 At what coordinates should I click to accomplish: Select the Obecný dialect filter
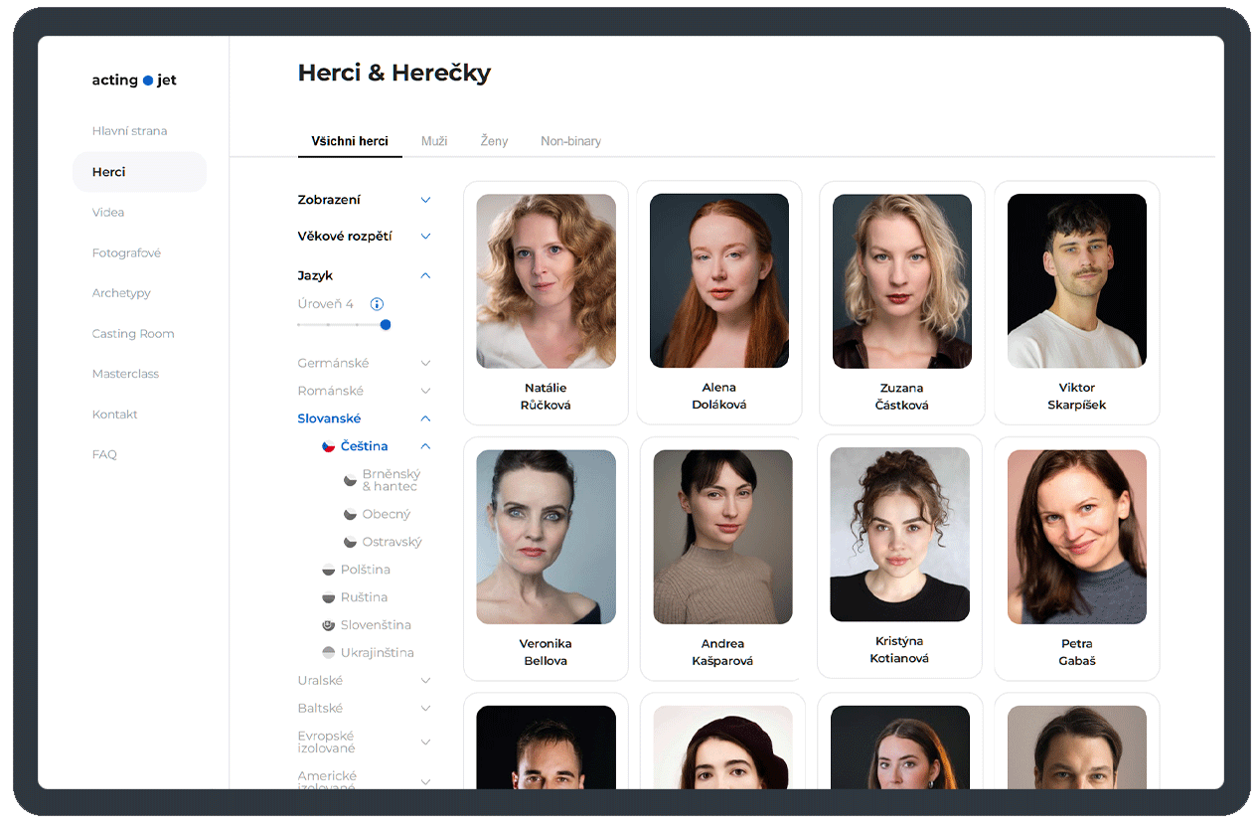387,514
